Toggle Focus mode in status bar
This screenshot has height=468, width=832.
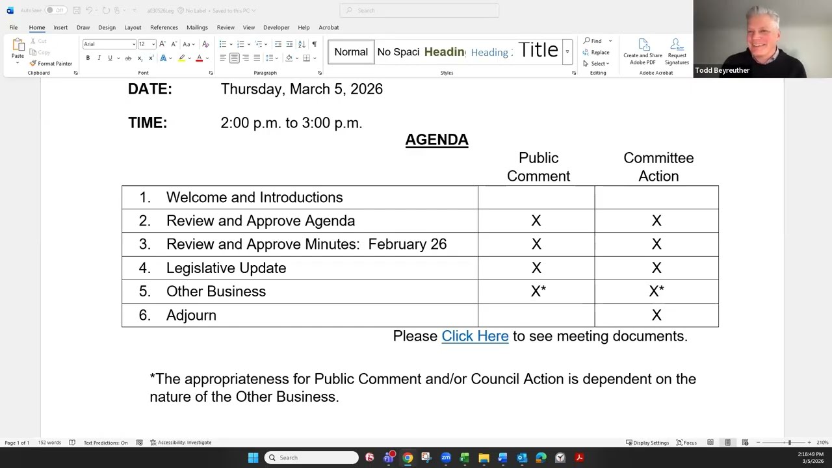(x=686, y=443)
